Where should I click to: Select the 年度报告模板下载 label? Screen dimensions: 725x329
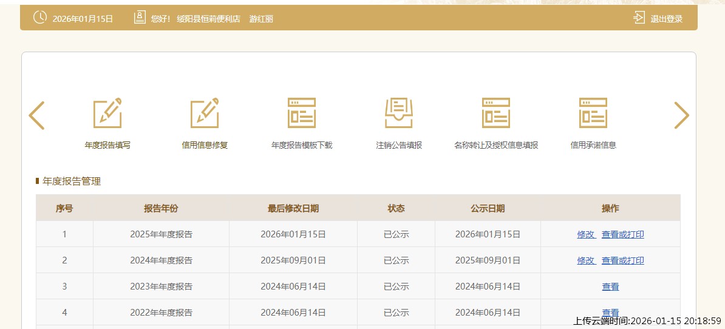tap(302, 145)
